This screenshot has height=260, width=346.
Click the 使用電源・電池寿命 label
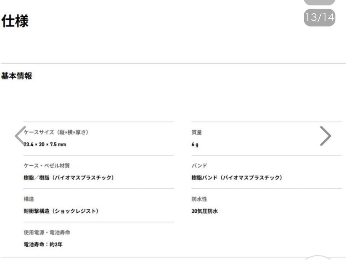click(47, 232)
